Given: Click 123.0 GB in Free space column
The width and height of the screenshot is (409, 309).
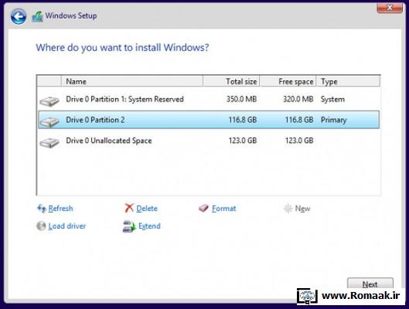Looking at the screenshot, I should pyautogui.click(x=299, y=141).
